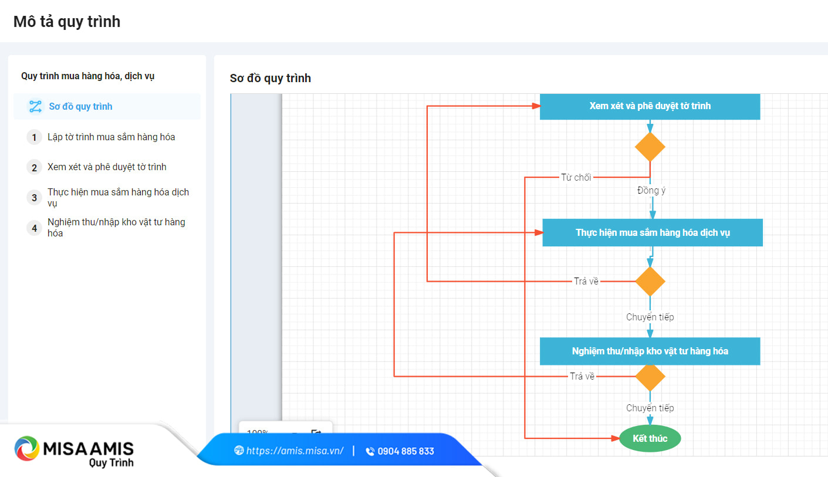Click the 100% zoom level control
The width and height of the screenshot is (828, 477).
click(258, 432)
